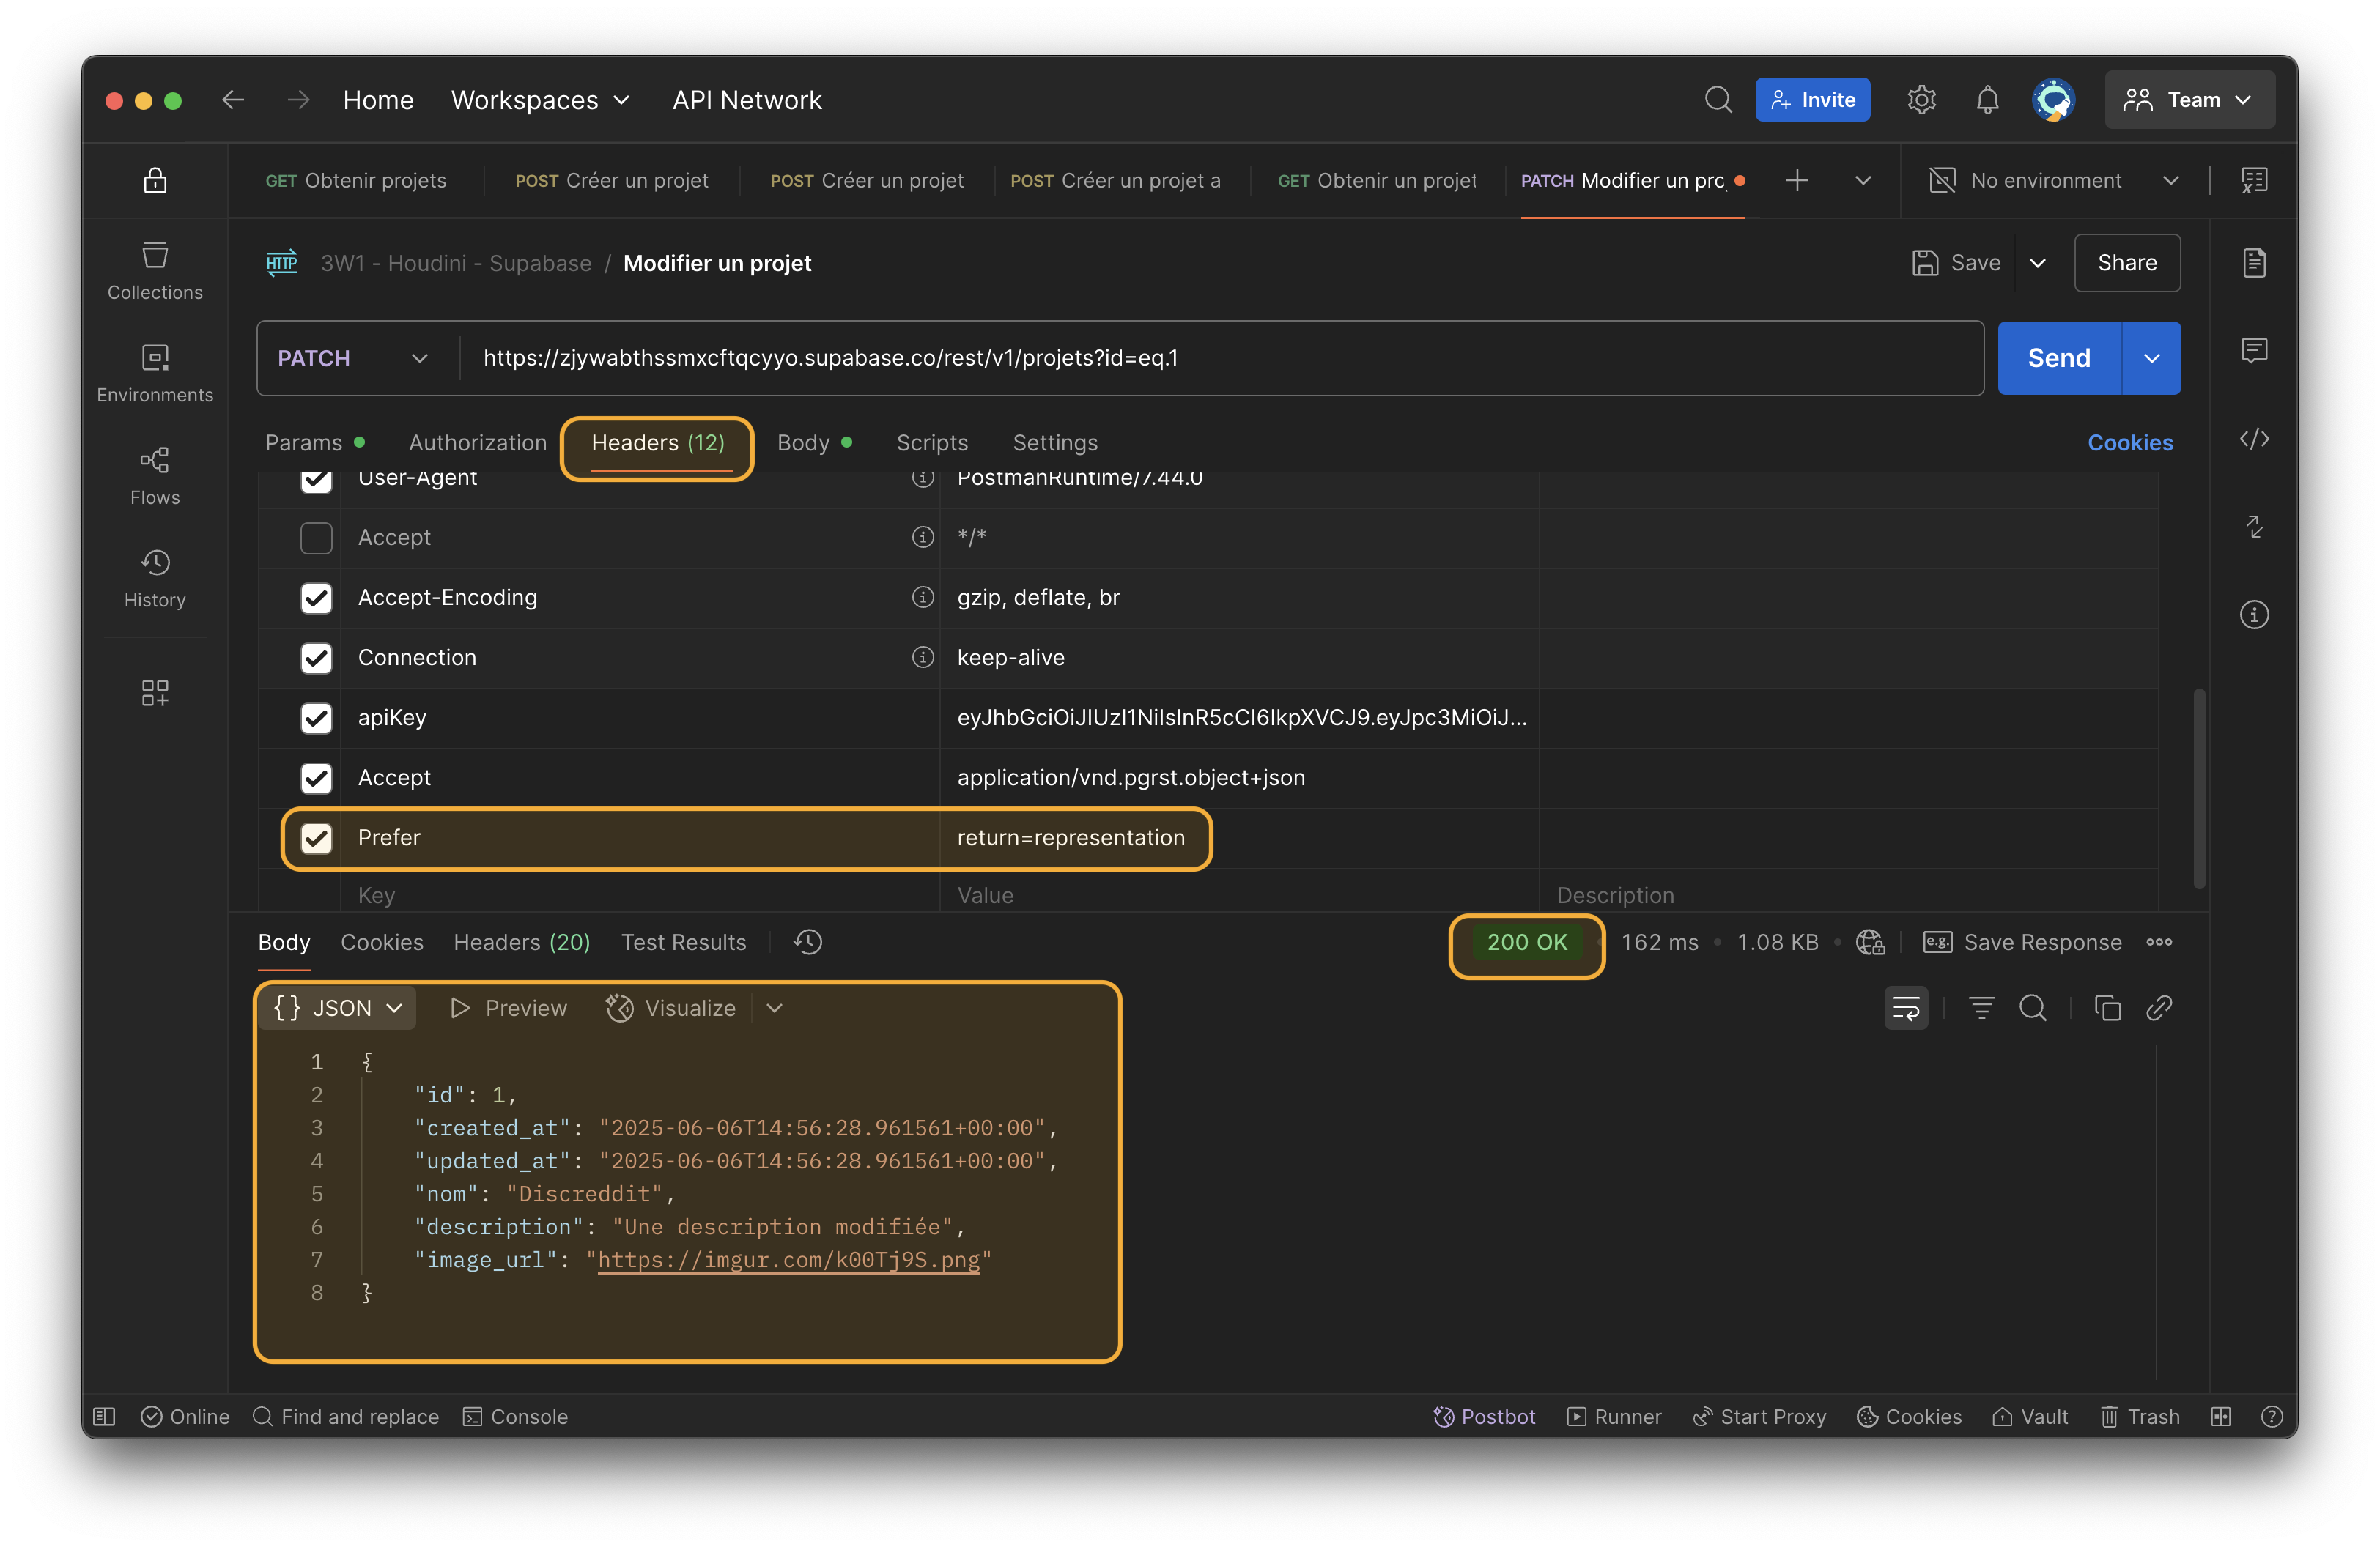2380x1547 pixels.
Task: Enable the unchecked Accept */* header
Action: pyautogui.click(x=316, y=538)
